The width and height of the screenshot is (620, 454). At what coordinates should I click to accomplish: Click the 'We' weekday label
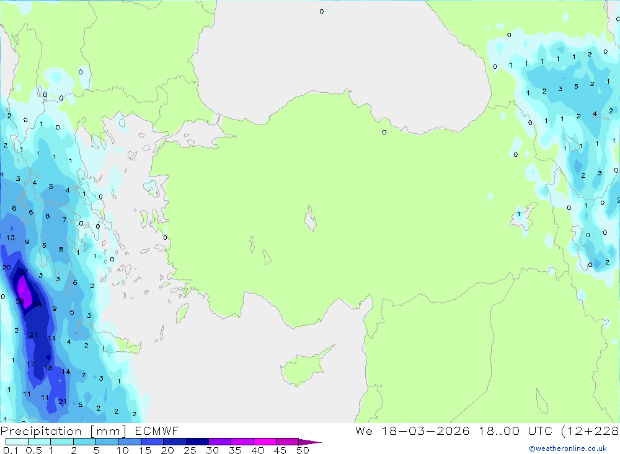[x=364, y=430]
